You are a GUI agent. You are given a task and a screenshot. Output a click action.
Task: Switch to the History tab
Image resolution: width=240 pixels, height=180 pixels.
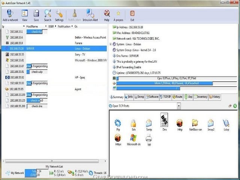(214, 97)
